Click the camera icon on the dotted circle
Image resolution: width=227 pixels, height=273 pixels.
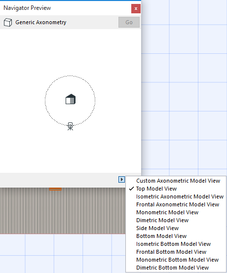coord(71,126)
